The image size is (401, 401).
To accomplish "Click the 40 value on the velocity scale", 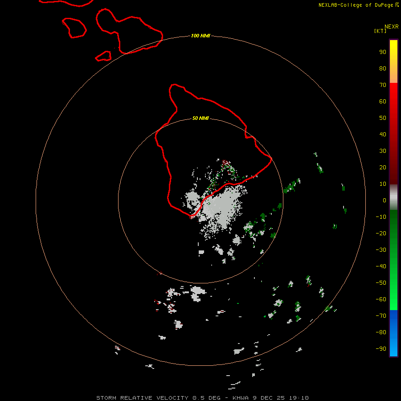I will 383,134.
